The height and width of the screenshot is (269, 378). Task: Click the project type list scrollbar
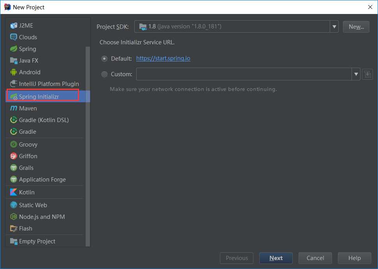coord(88,146)
